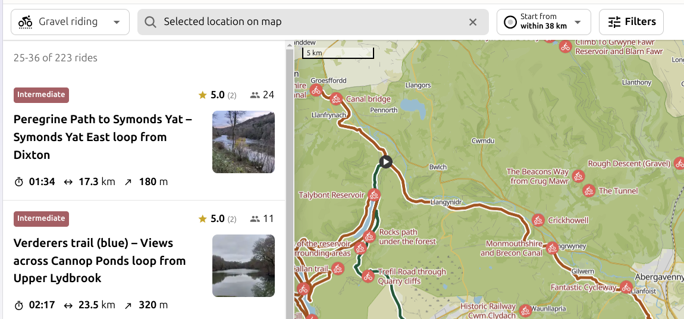Screen dimensions: 684x319
Task: Select the Trefil Road through Quarry cliffs marker
Action: pos(368,276)
